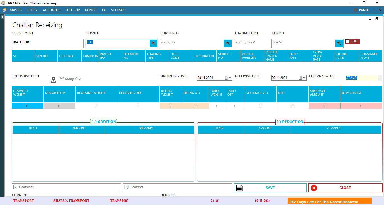Click the PANEL globe icon

pos(356,10)
